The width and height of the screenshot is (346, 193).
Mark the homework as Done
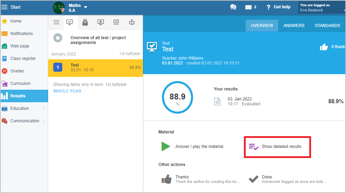267,177
